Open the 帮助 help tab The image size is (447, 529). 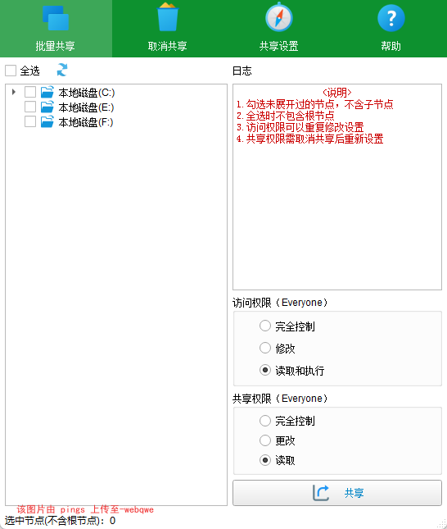(391, 29)
